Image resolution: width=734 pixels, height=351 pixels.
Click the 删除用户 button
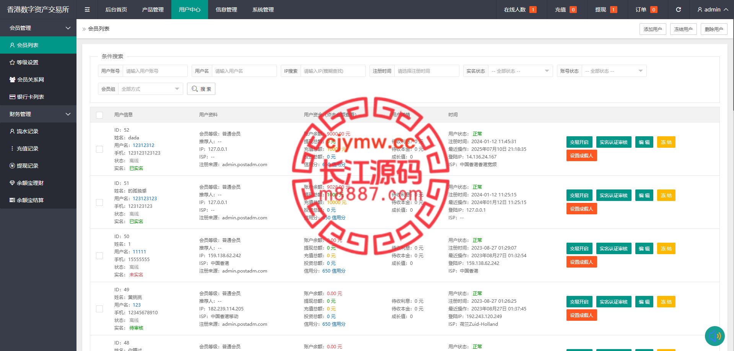714,29
